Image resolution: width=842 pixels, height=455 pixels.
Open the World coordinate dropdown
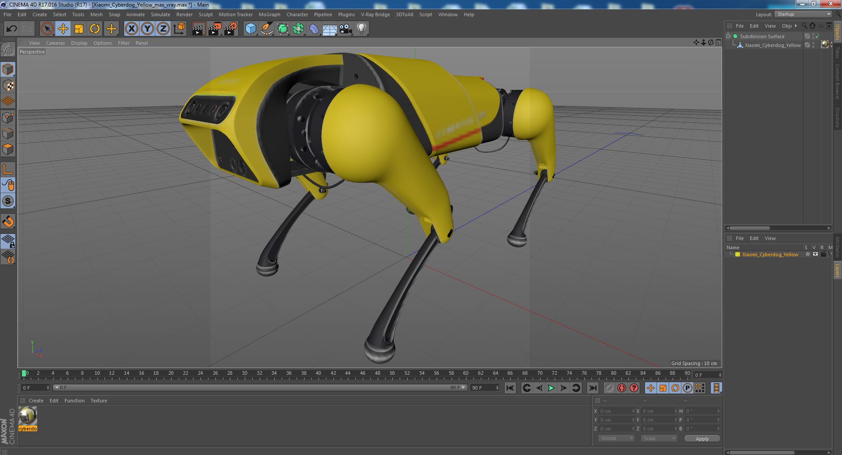[x=616, y=438]
